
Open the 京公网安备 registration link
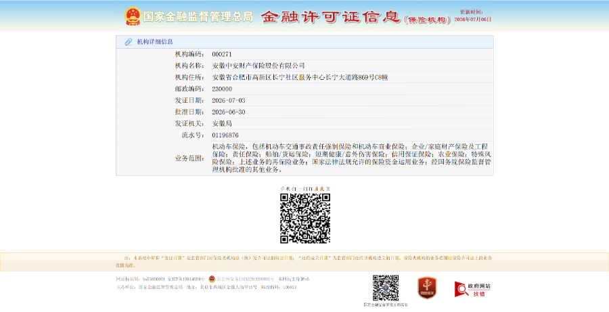click(x=245, y=280)
